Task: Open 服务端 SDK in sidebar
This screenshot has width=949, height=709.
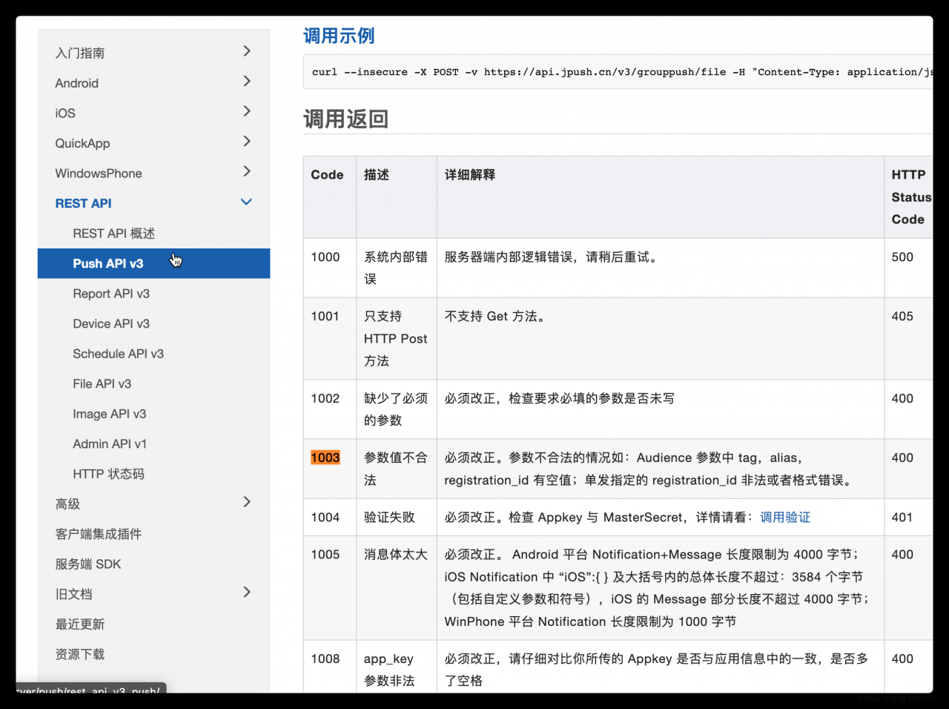Action: click(x=87, y=564)
